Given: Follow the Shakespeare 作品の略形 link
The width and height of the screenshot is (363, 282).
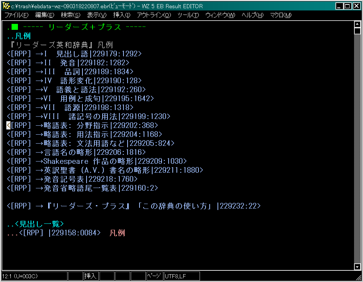Looking at the screenshot, I should coord(97,161).
